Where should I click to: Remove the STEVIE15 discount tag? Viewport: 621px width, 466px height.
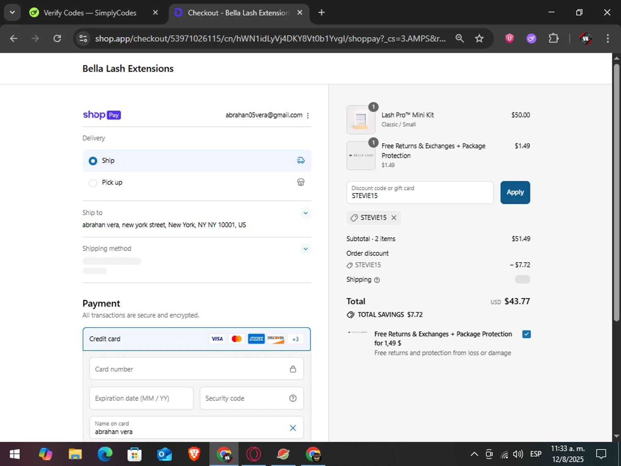394,217
